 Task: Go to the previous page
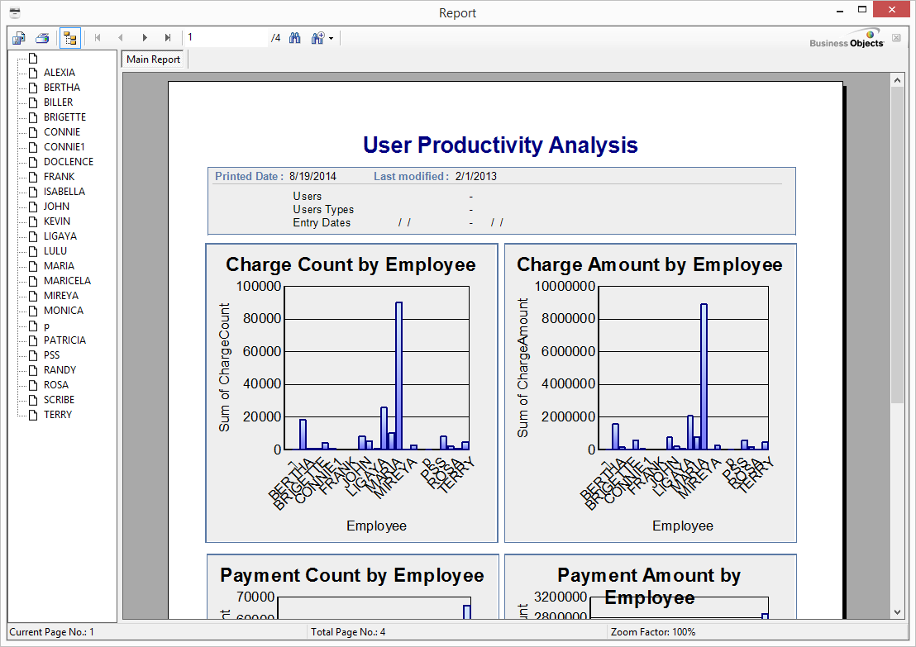pyautogui.click(x=121, y=38)
